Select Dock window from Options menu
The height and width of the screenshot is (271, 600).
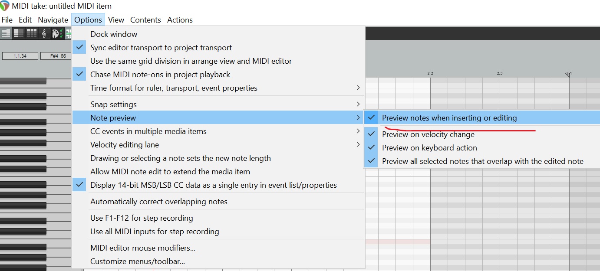[114, 34]
